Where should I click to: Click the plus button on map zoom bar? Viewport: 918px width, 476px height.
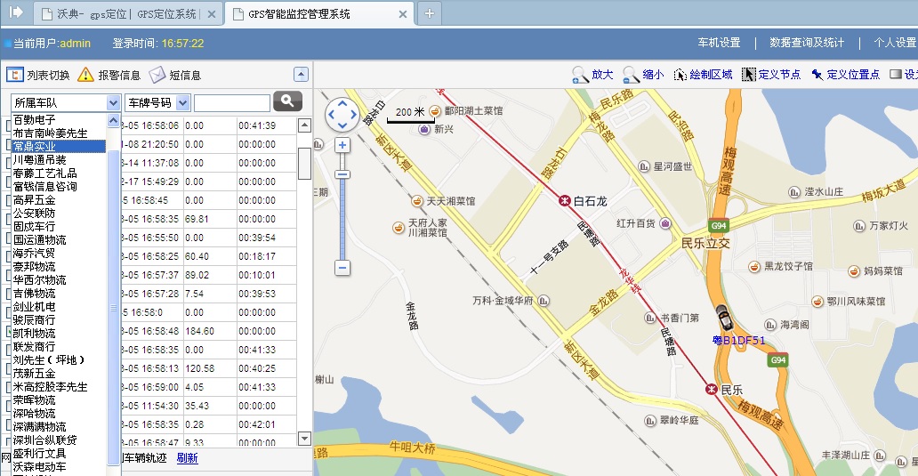click(342, 145)
